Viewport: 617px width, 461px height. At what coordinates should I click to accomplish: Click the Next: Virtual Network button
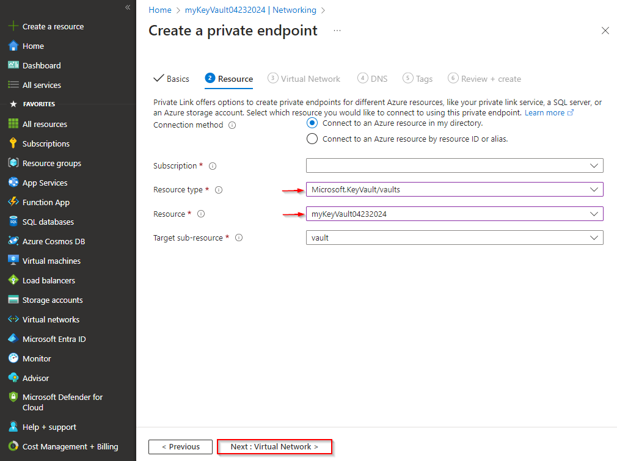click(x=274, y=446)
